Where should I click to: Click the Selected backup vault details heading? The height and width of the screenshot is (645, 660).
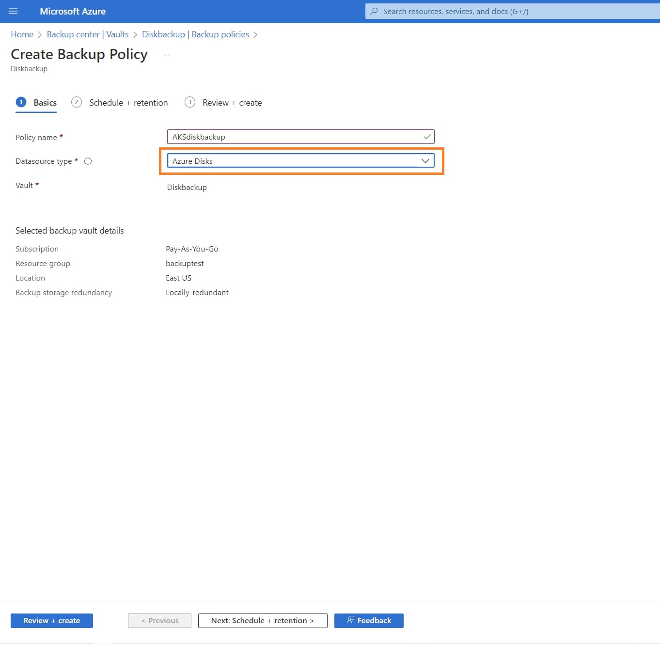click(x=70, y=231)
